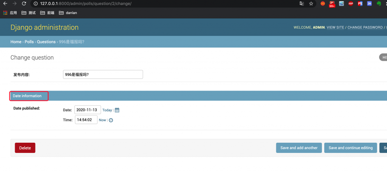The height and width of the screenshot is (171, 387).
Task: Open the calendar picker icon next to Today
Action: click(117, 110)
